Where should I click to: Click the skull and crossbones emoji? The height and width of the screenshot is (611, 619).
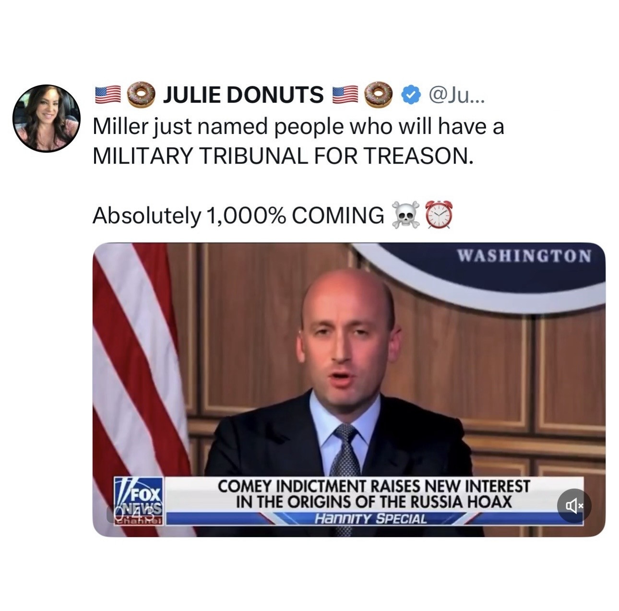(405, 216)
